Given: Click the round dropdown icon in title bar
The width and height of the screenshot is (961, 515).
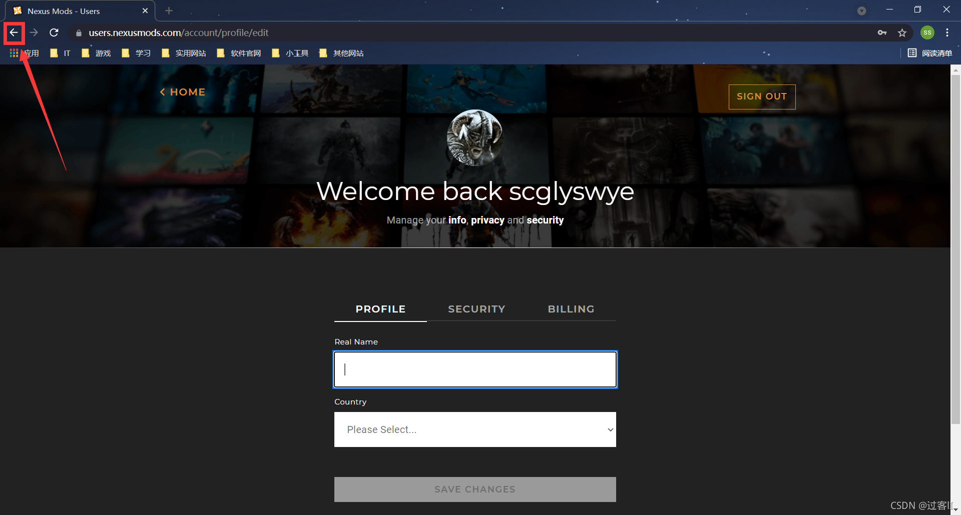Looking at the screenshot, I should click(x=861, y=10).
